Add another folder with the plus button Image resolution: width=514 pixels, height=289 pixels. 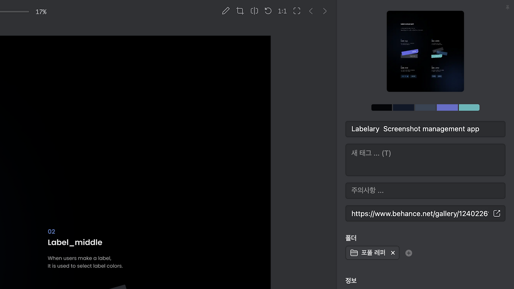(x=408, y=253)
